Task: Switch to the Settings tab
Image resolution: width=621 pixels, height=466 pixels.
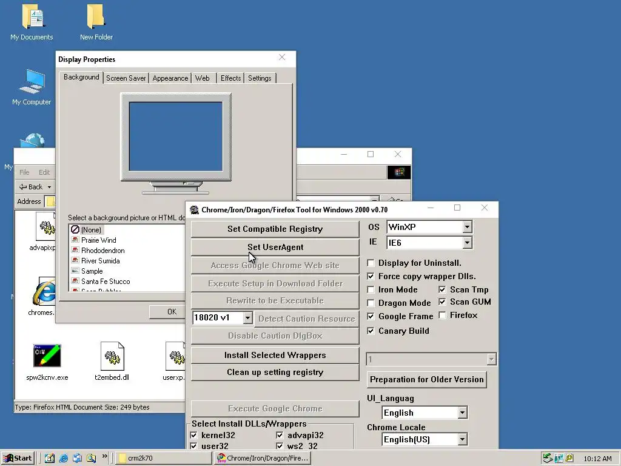Action: click(x=260, y=78)
